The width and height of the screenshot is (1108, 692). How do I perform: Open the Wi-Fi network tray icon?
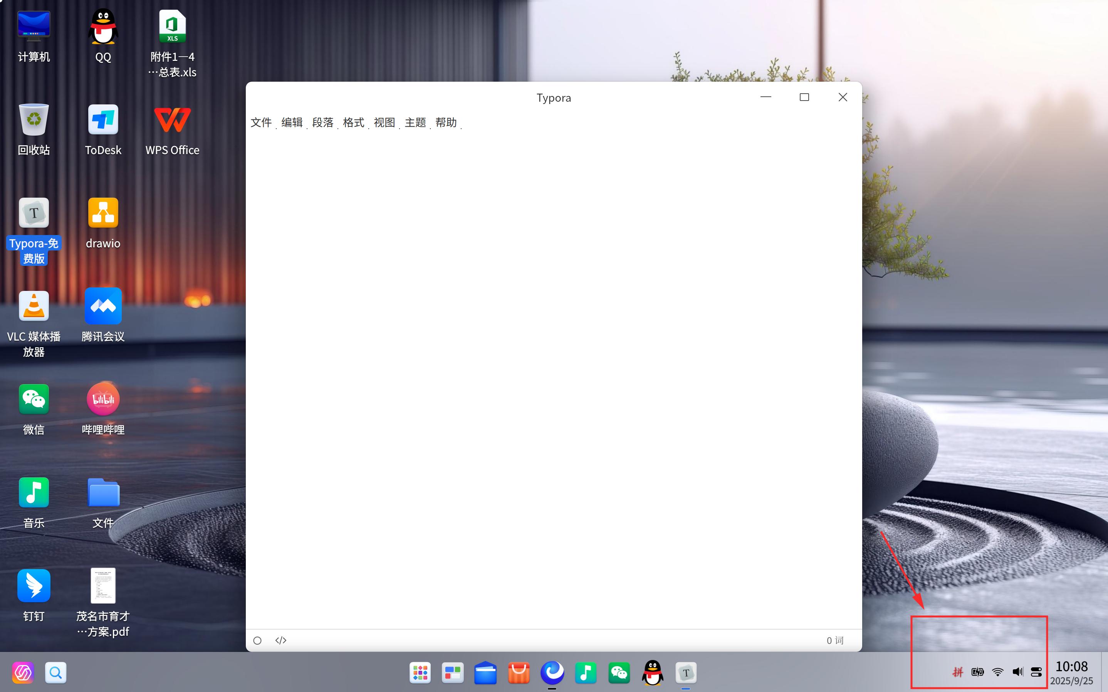coord(998,672)
